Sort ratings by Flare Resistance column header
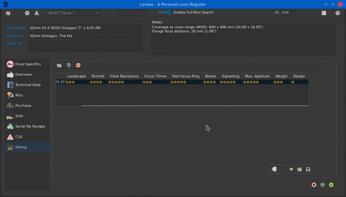 pos(124,76)
